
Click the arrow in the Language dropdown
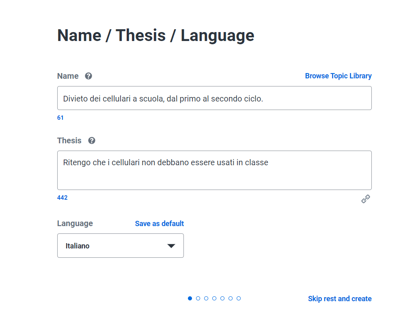point(171,246)
